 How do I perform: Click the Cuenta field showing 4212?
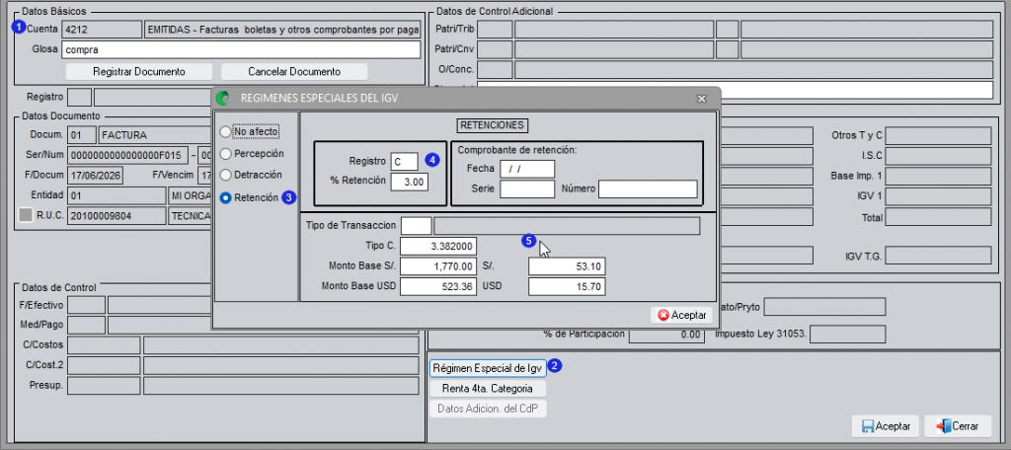(x=102, y=30)
